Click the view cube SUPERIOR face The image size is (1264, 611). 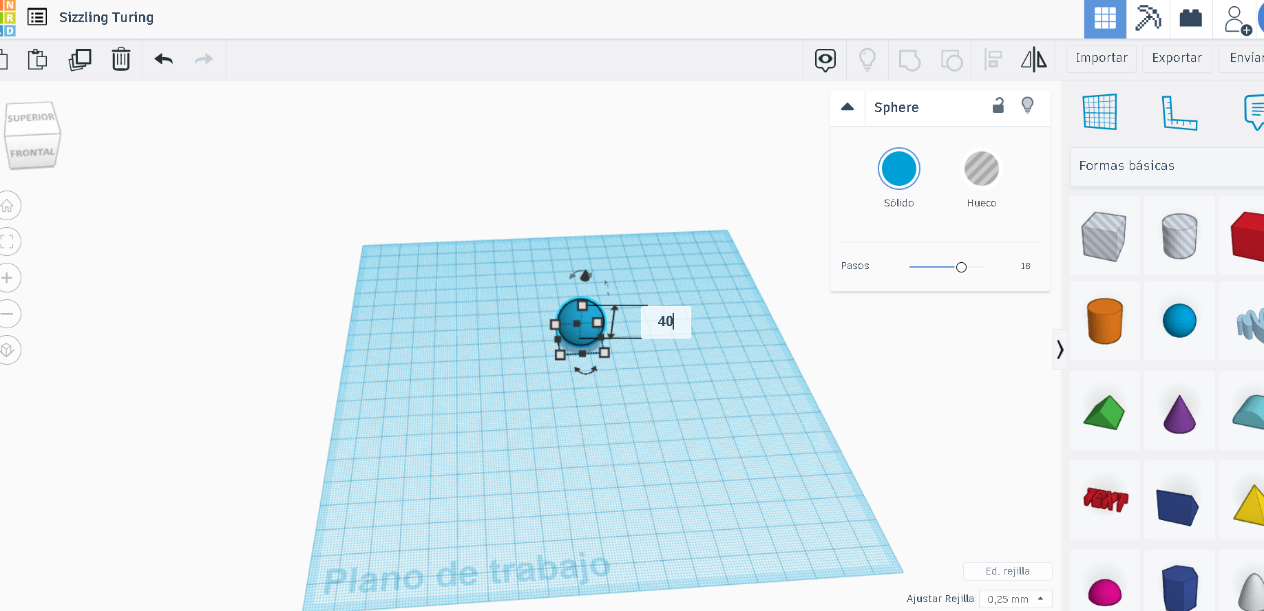pos(32,118)
